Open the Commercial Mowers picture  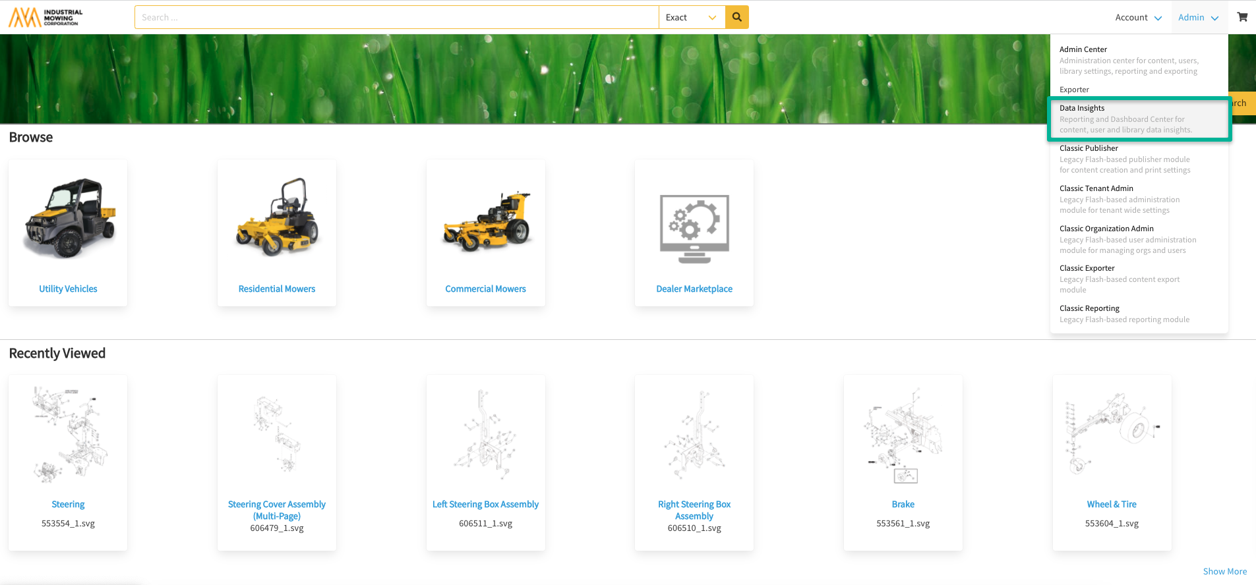click(x=486, y=221)
